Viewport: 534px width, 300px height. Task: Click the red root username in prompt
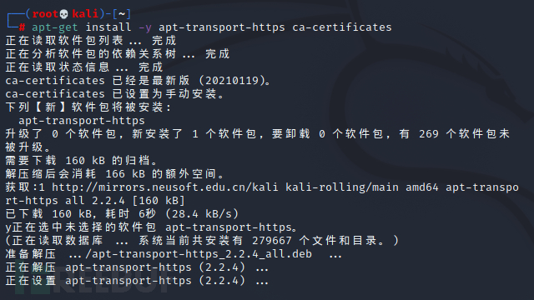(x=45, y=14)
